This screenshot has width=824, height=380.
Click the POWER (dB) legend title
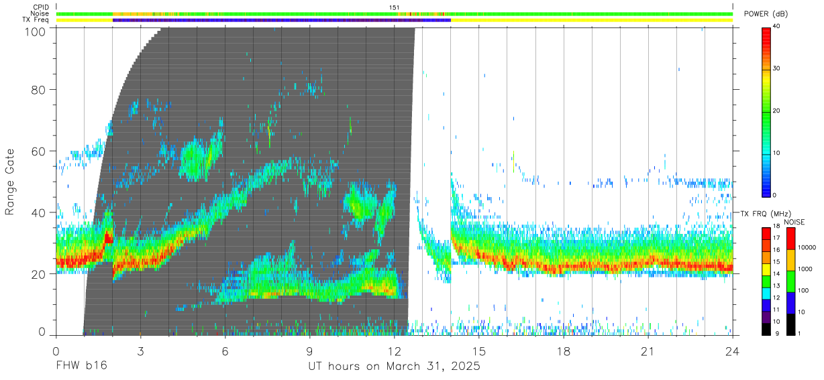pyautogui.click(x=766, y=14)
